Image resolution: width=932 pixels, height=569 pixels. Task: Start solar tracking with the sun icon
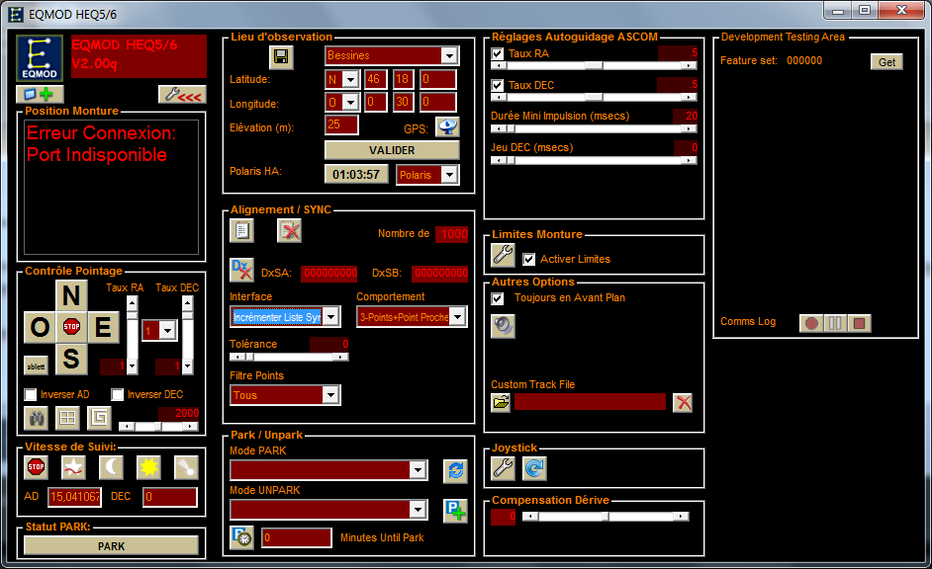[148, 467]
